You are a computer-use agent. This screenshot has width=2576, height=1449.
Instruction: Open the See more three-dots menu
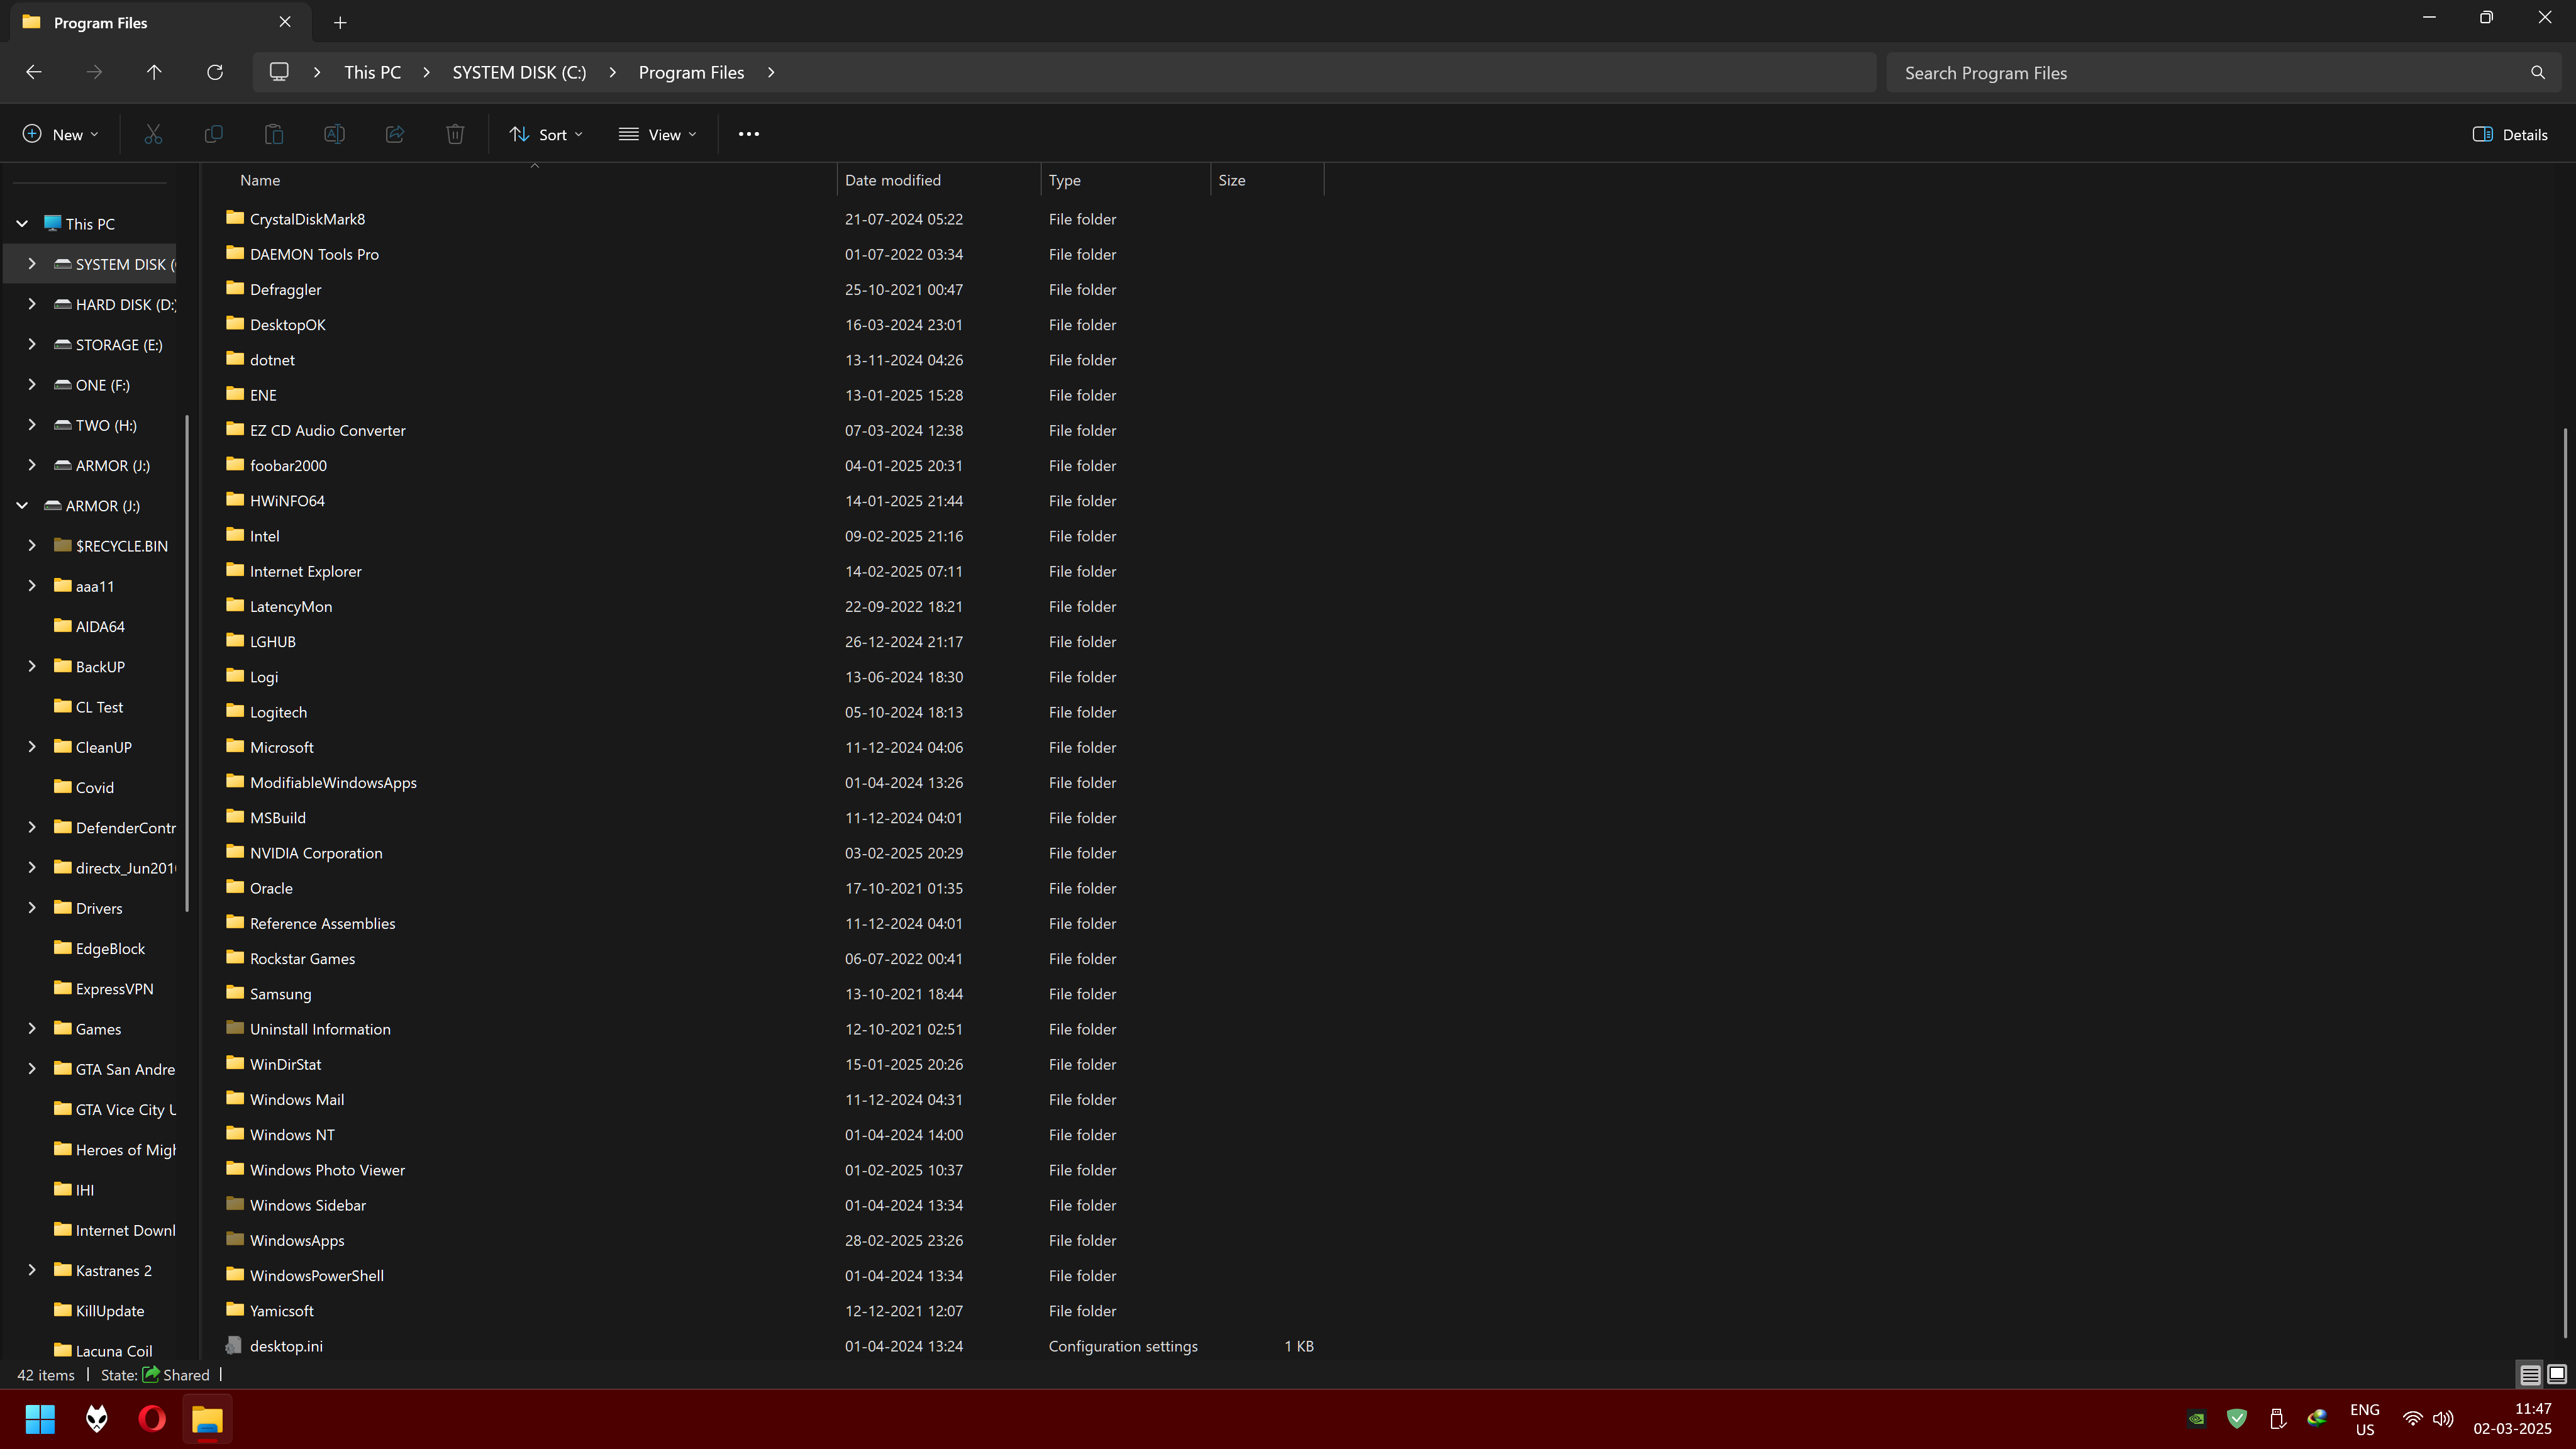click(748, 134)
